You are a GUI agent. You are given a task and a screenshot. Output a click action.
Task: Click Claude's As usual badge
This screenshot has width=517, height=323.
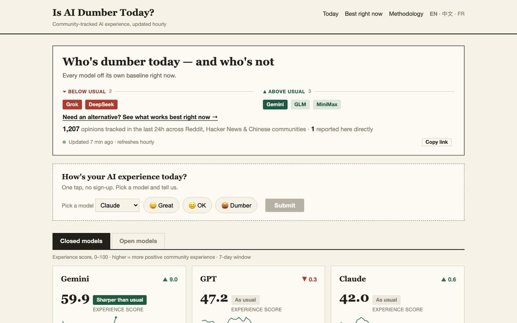tap(386, 300)
